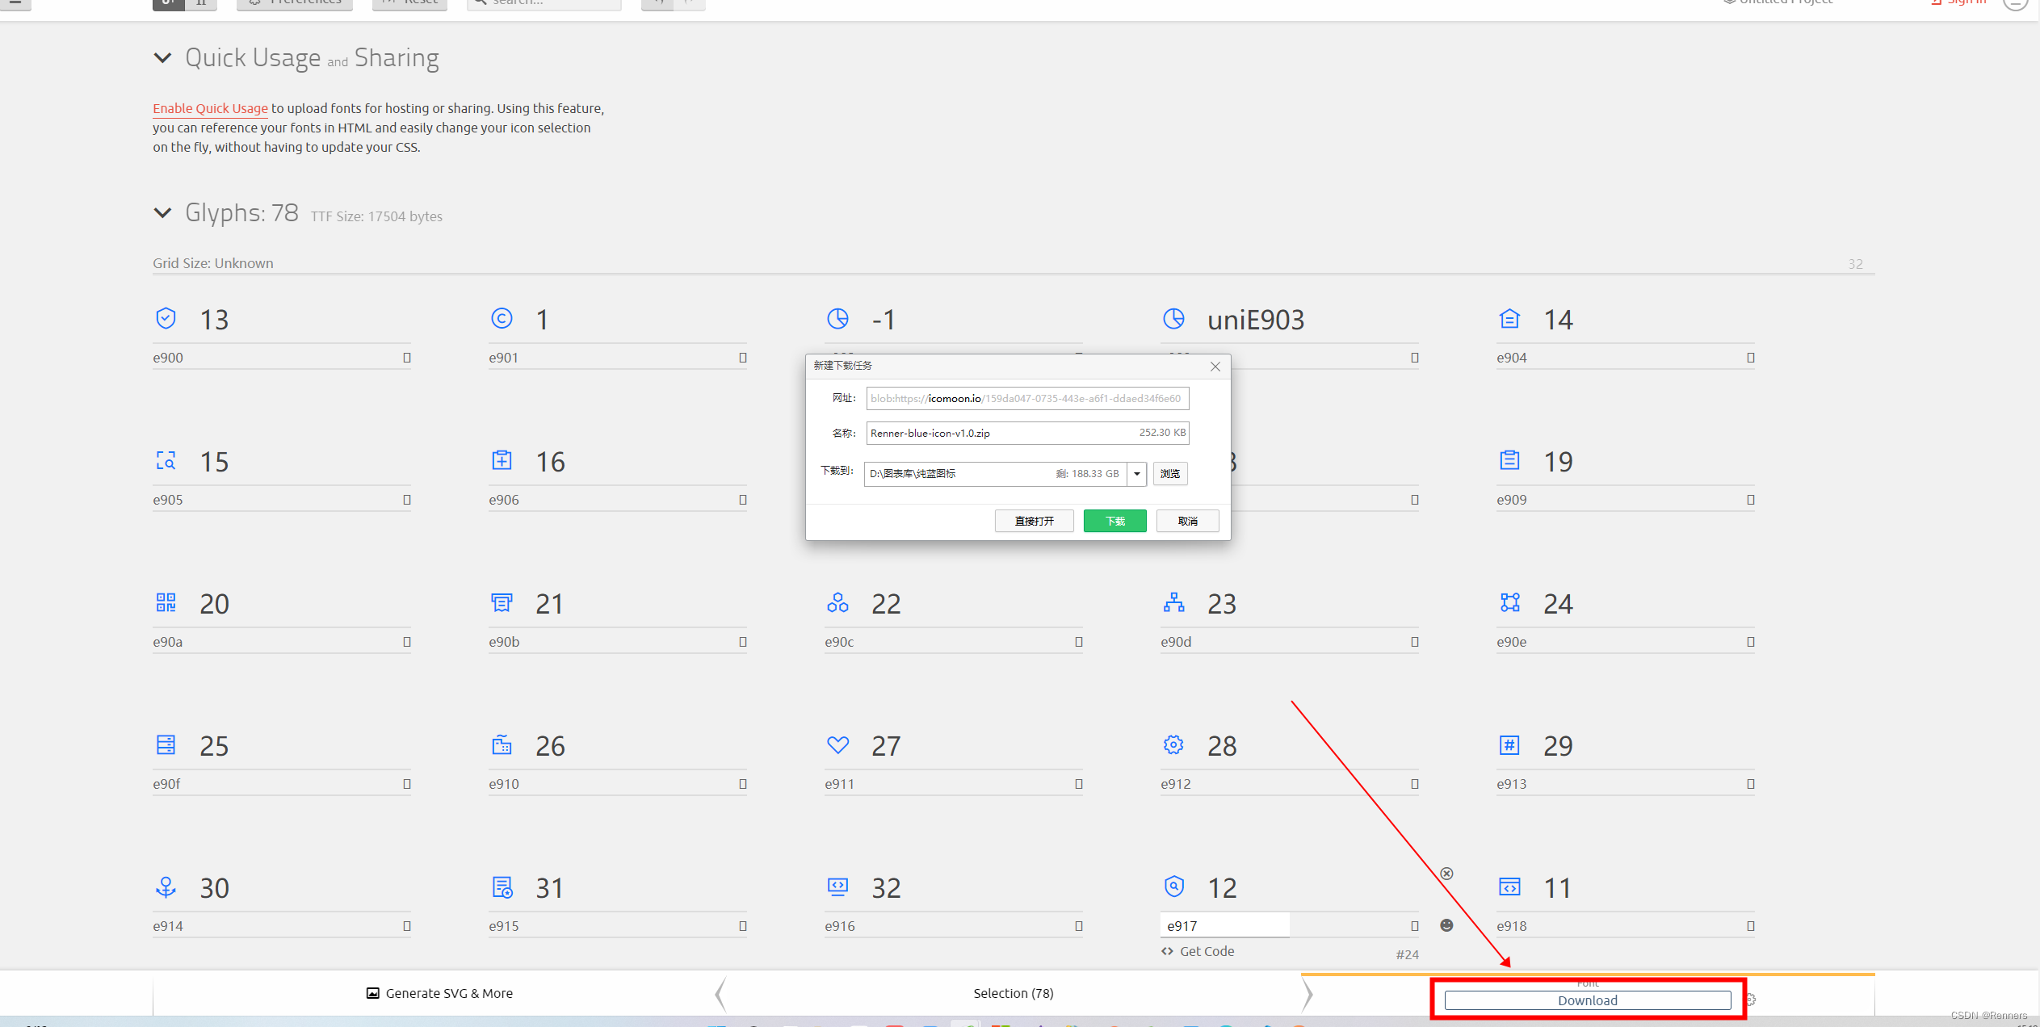Image resolution: width=2040 pixels, height=1027 pixels.
Task: Click the gear glyph icon 28
Action: click(x=1173, y=744)
